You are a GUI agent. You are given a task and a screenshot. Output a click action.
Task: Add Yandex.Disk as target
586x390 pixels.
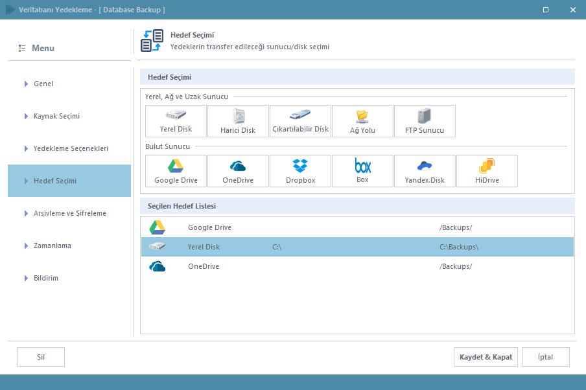[425, 171]
